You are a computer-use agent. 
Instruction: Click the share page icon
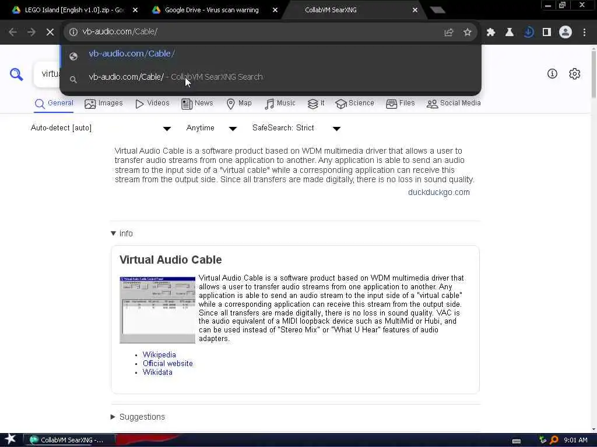[449, 33]
